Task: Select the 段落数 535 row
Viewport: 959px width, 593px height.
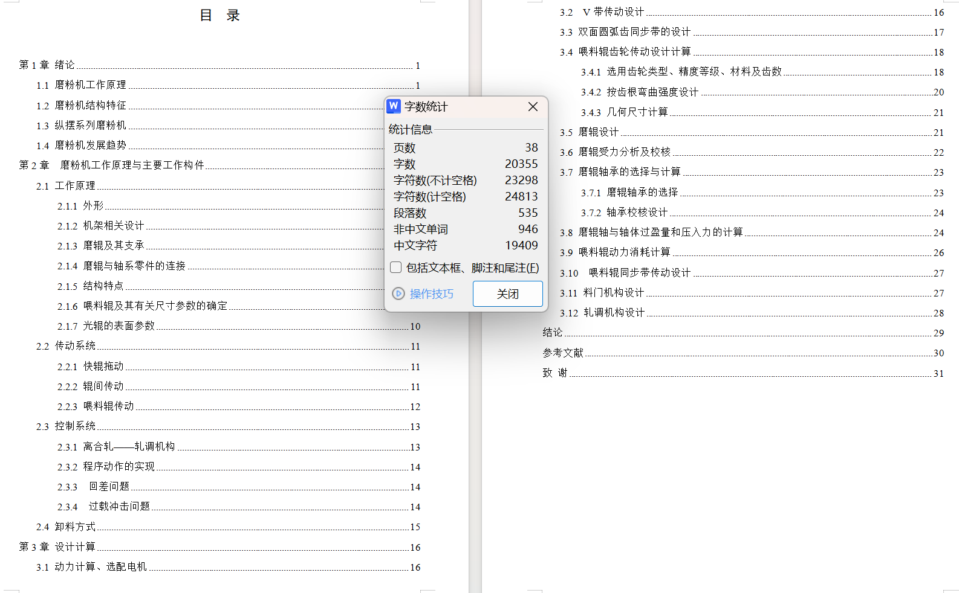Action: (466, 213)
